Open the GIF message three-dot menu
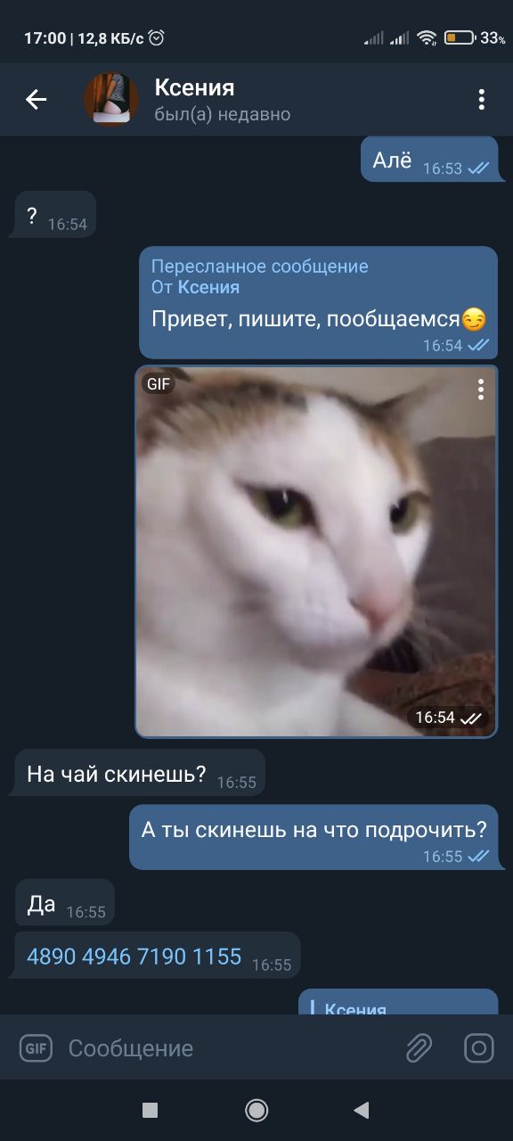 (x=480, y=390)
